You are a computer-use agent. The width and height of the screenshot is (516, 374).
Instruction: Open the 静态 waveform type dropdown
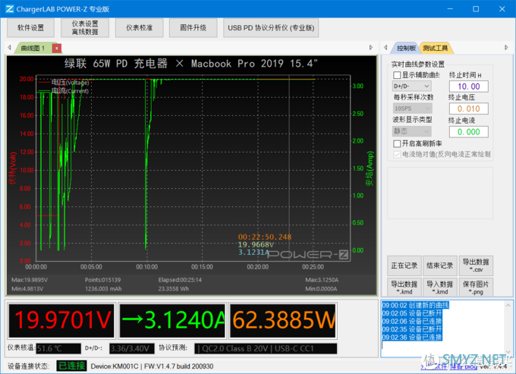pyautogui.click(x=411, y=131)
